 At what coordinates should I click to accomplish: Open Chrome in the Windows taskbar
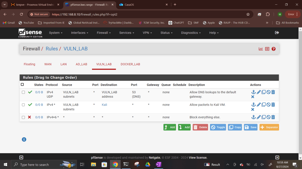(x=115, y=165)
